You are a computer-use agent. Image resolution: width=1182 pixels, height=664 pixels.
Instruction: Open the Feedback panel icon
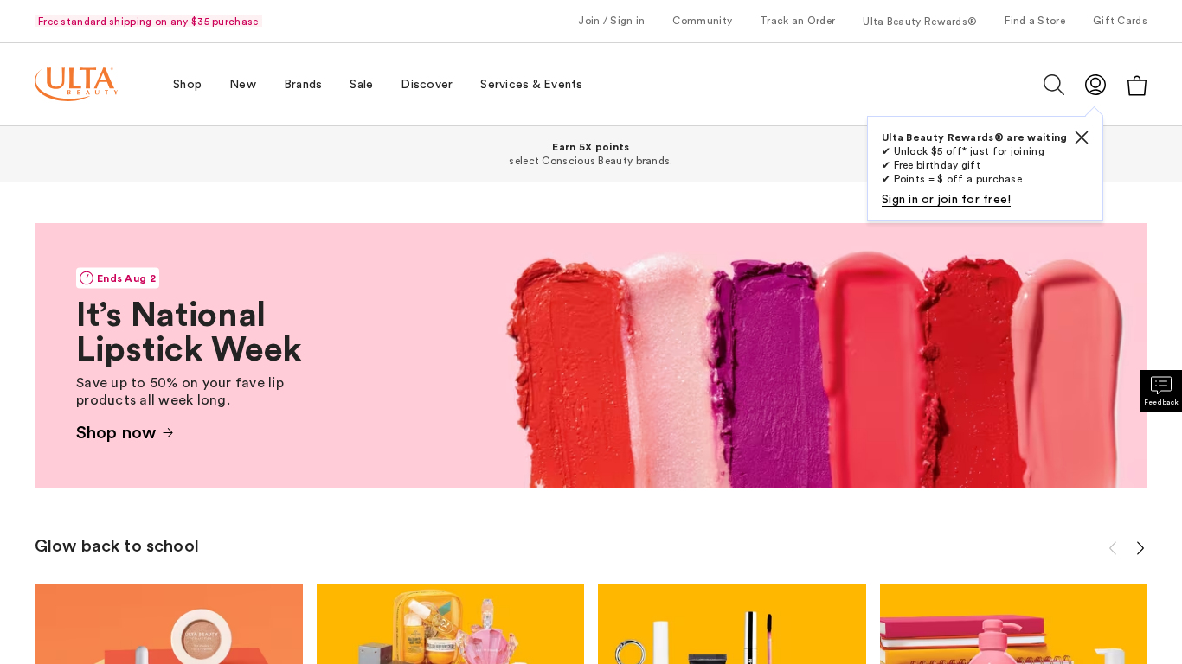click(1160, 390)
